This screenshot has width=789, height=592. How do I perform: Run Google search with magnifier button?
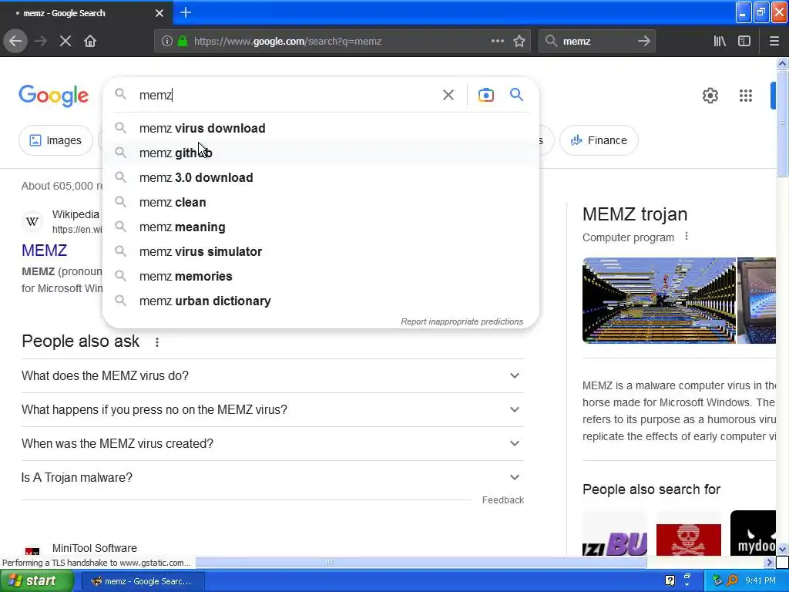point(516,94)
